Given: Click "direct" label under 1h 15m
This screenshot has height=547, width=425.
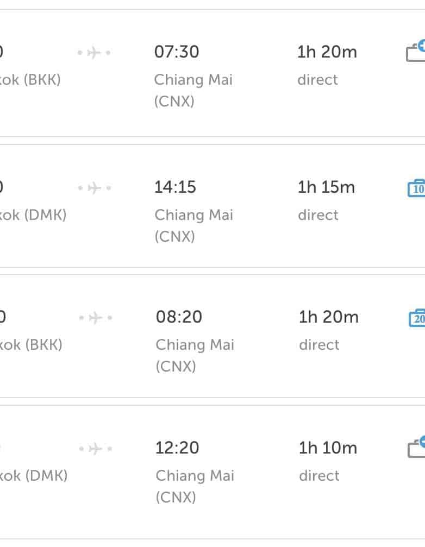Looking at the screenshot, I should pos(318,215).
